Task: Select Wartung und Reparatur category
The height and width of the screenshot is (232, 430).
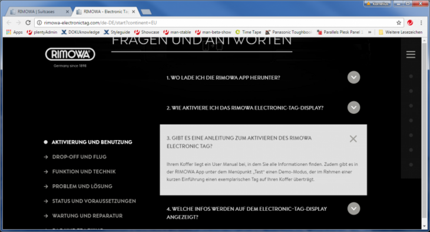Action: tap(87, 216)
